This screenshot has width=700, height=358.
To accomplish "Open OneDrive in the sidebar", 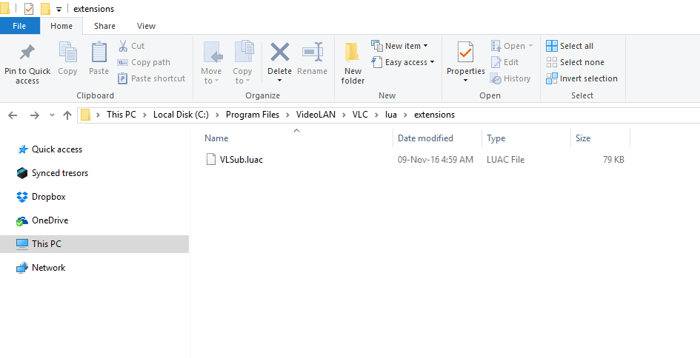I will point(50,220).
